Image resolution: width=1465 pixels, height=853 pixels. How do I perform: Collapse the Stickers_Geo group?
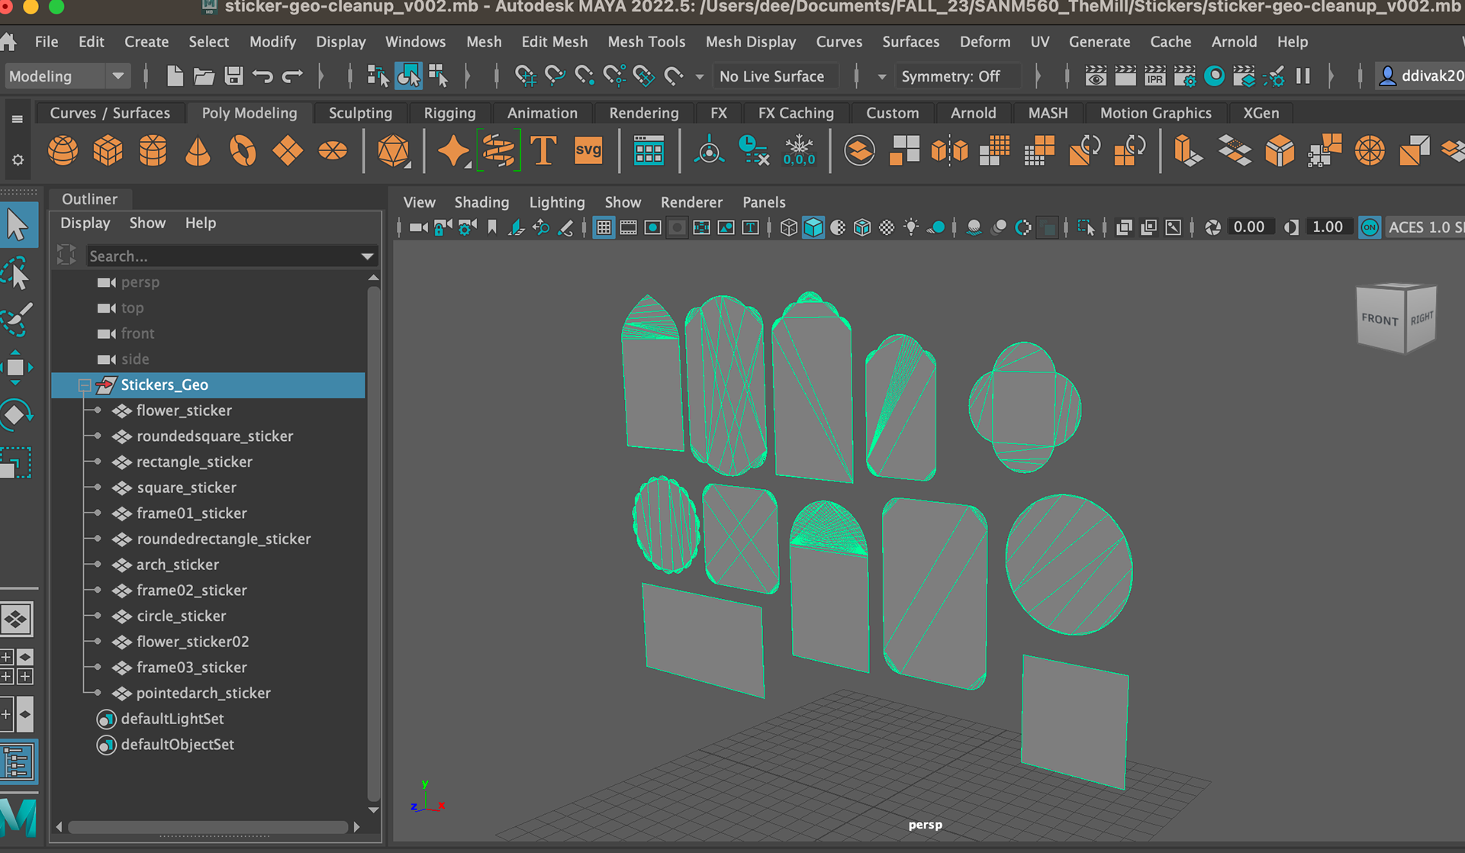point(85,385)
